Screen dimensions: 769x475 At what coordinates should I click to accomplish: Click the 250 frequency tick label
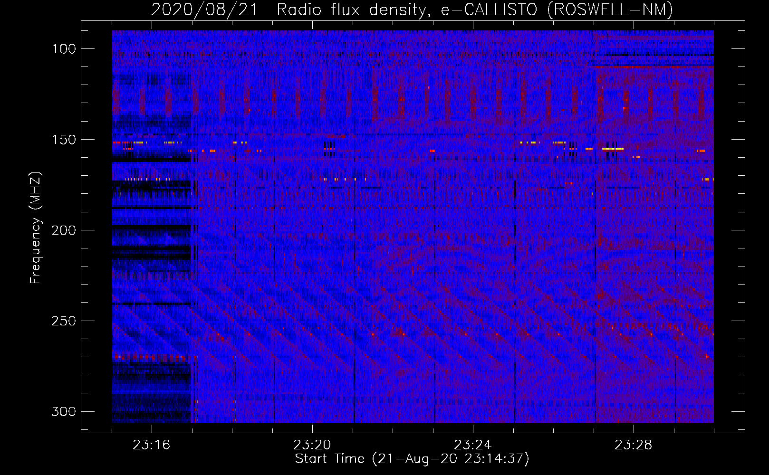click(64, 321)
